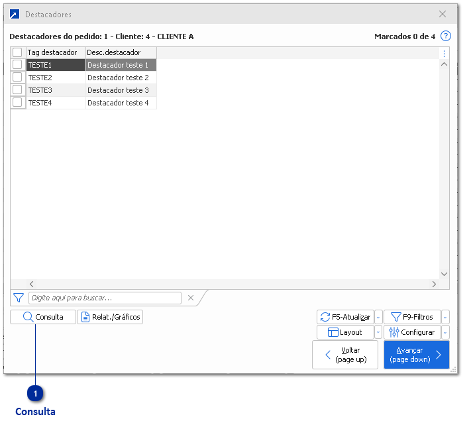Click the horizontal scrollbar right arrow

click(x=434, y=284)
